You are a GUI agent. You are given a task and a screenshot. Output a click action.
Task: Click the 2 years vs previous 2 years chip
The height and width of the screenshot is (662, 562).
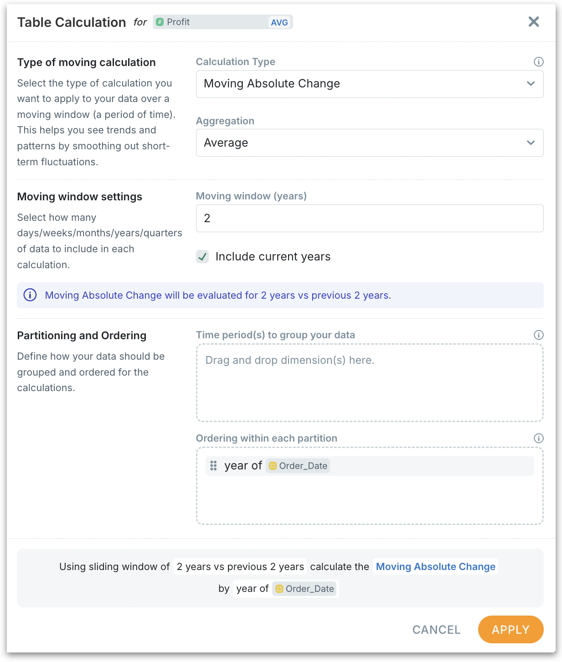[240, 566]
